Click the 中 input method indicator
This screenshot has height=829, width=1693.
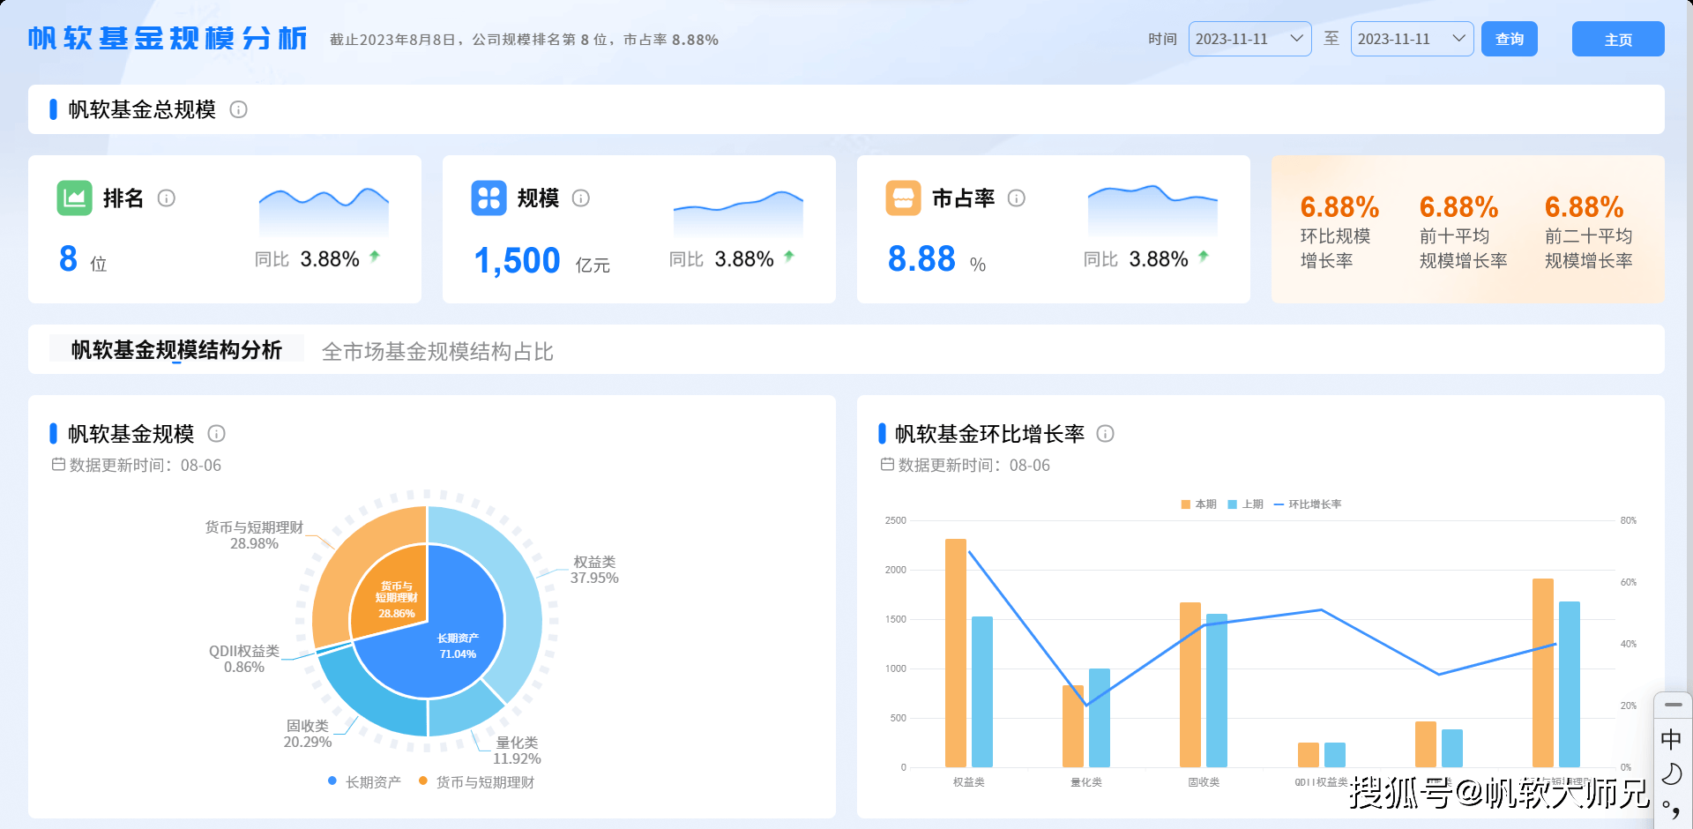(x=1670, y=739)
